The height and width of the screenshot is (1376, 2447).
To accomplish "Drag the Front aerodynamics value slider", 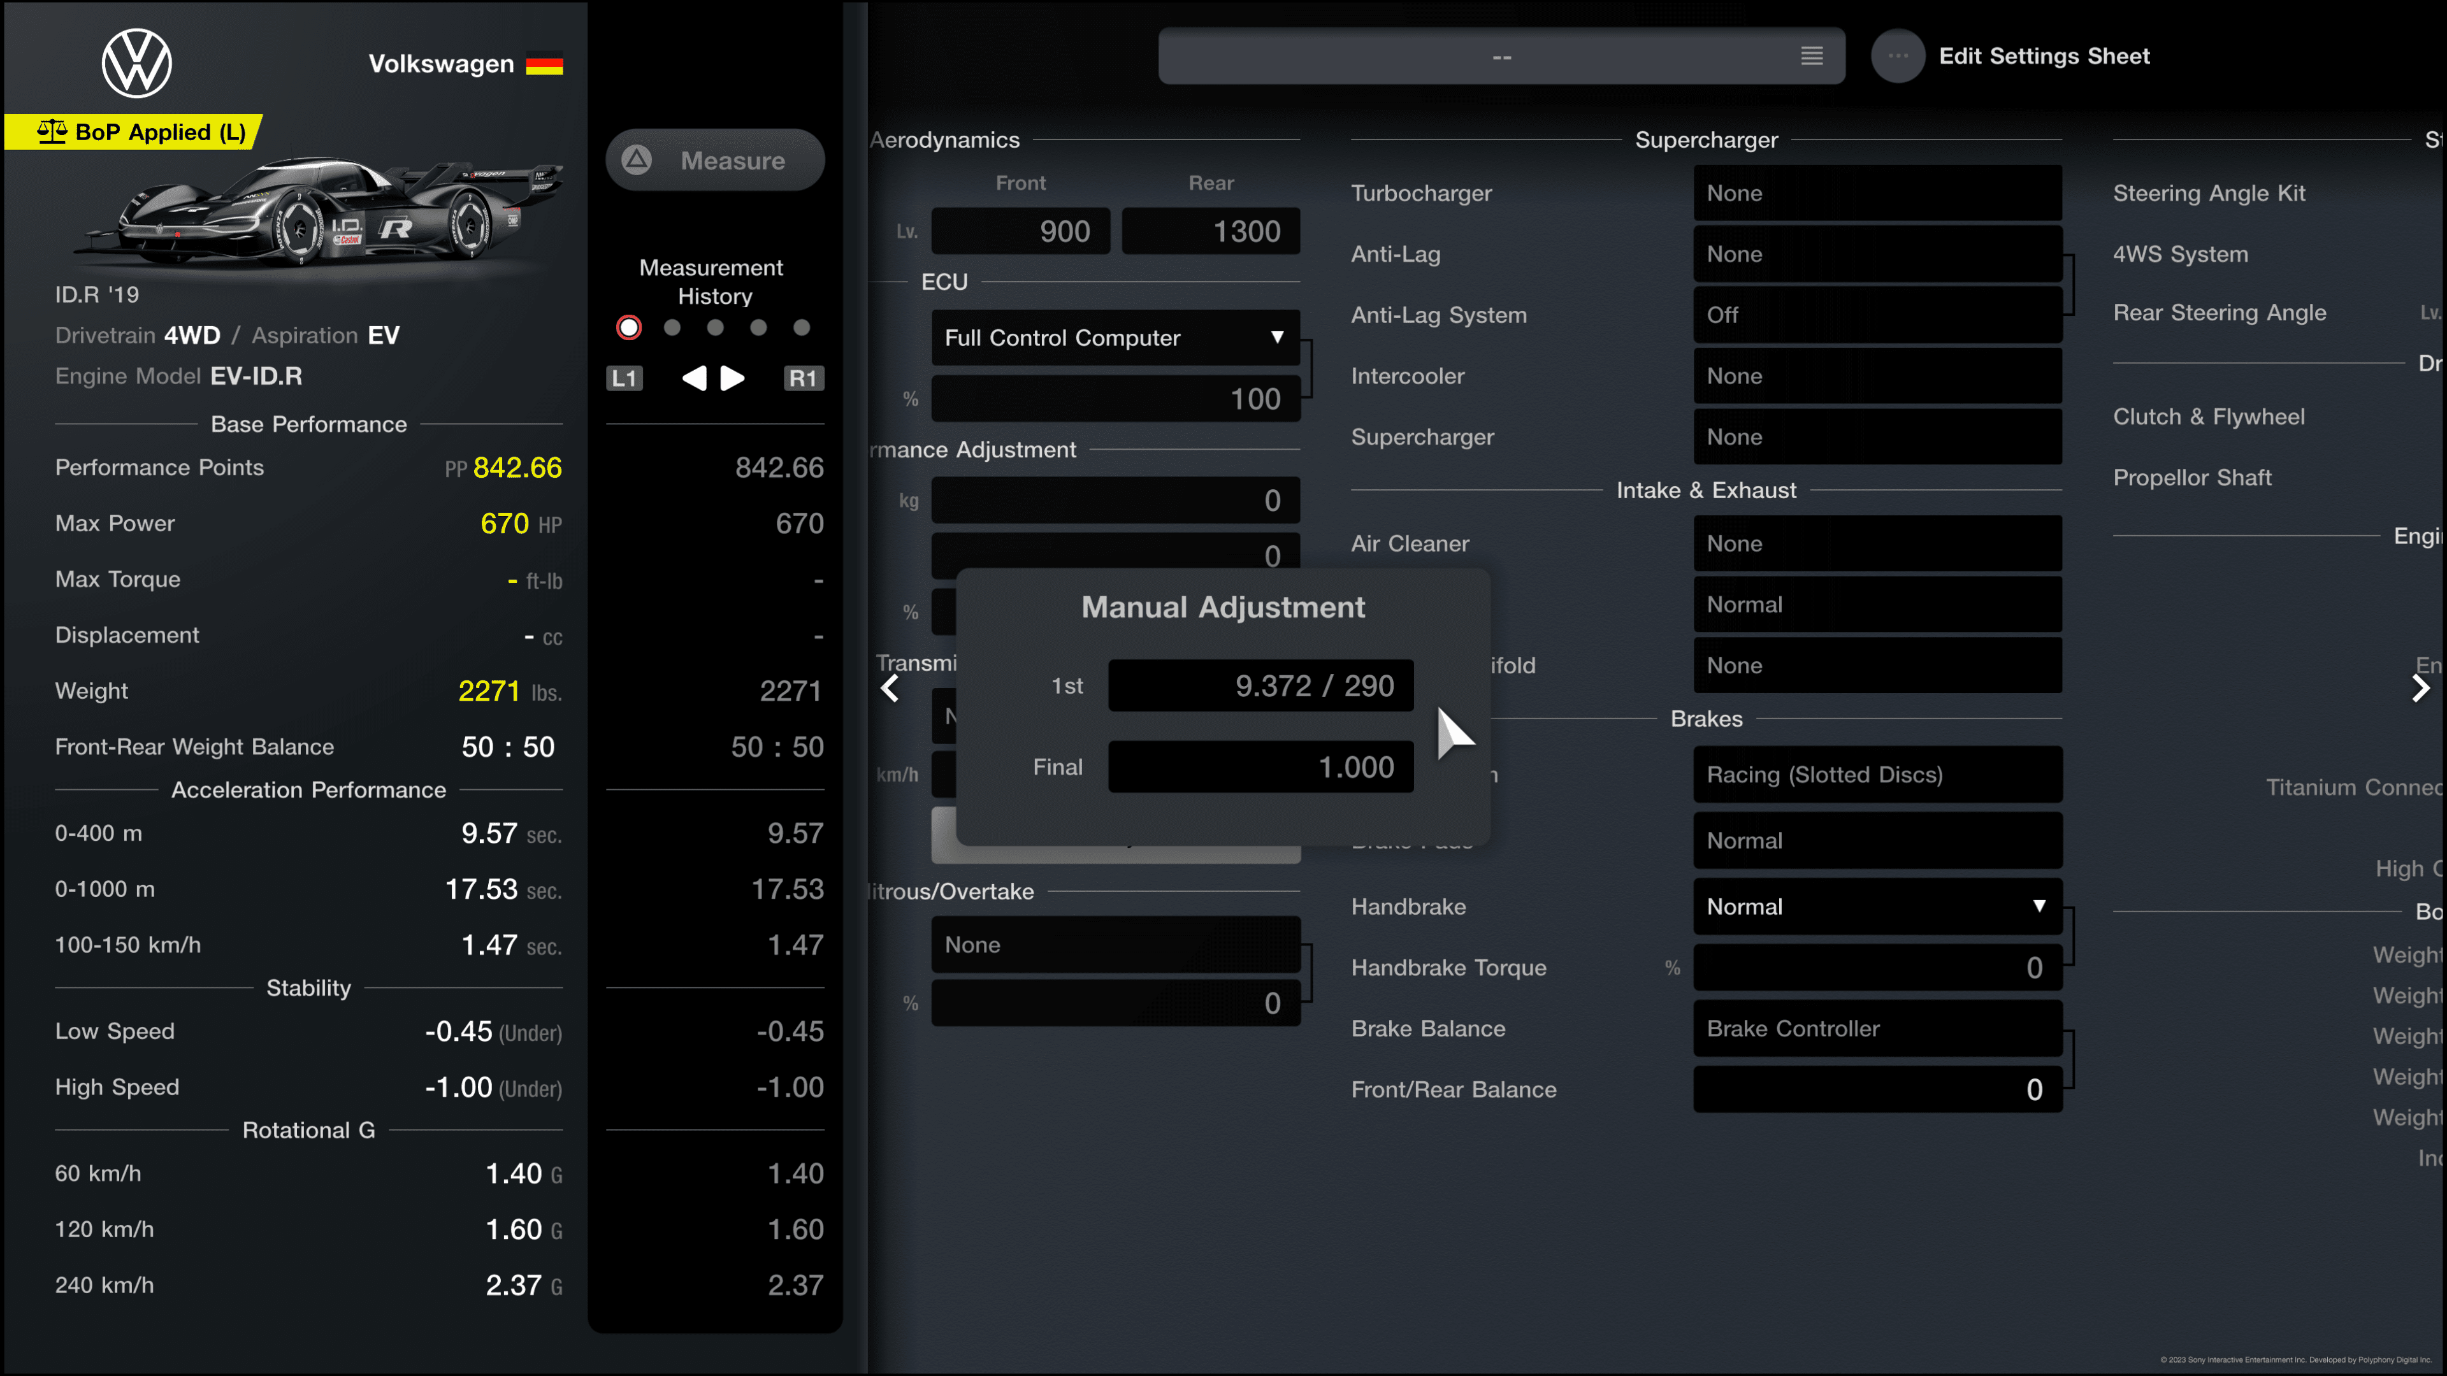I will (x=1022, y=230).
